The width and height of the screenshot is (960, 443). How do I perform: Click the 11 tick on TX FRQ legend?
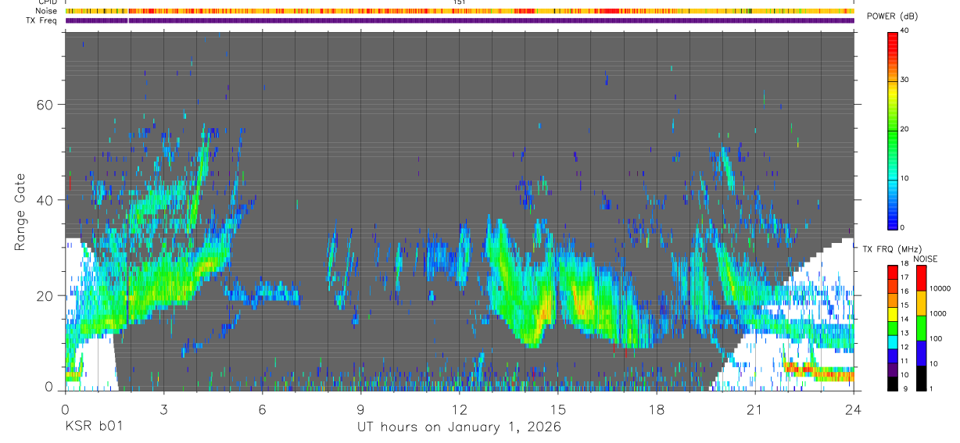pyautogui.click(x=904, y=362)
